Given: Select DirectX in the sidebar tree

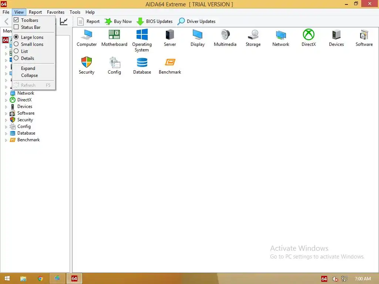Looking at the screenshot, I should coord(24,100).
